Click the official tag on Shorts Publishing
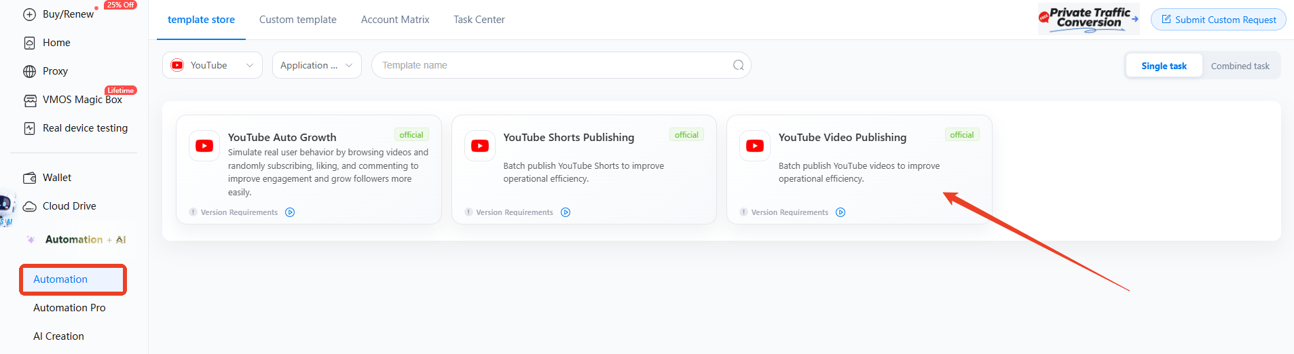1294x354 pixels. [686, 135]
